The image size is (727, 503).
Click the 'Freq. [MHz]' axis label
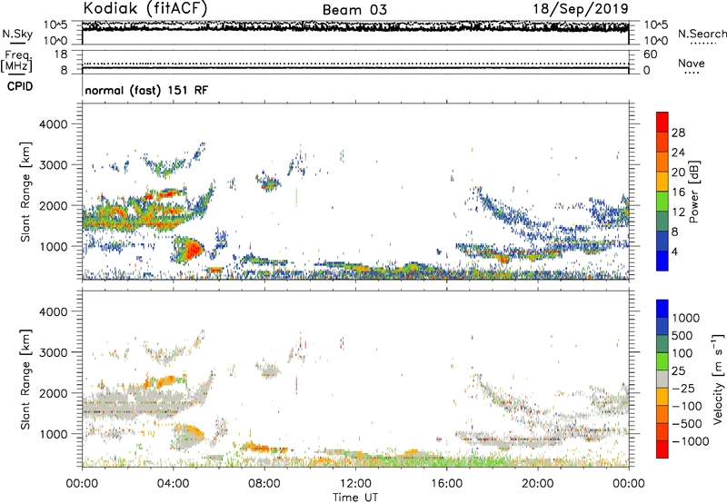(x=16, y=62)
